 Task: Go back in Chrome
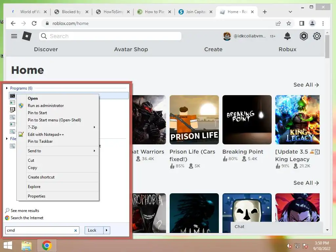pos(13,23)
